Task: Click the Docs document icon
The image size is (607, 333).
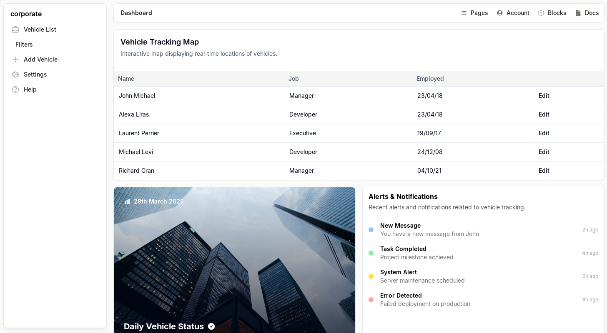Action: 578,13
